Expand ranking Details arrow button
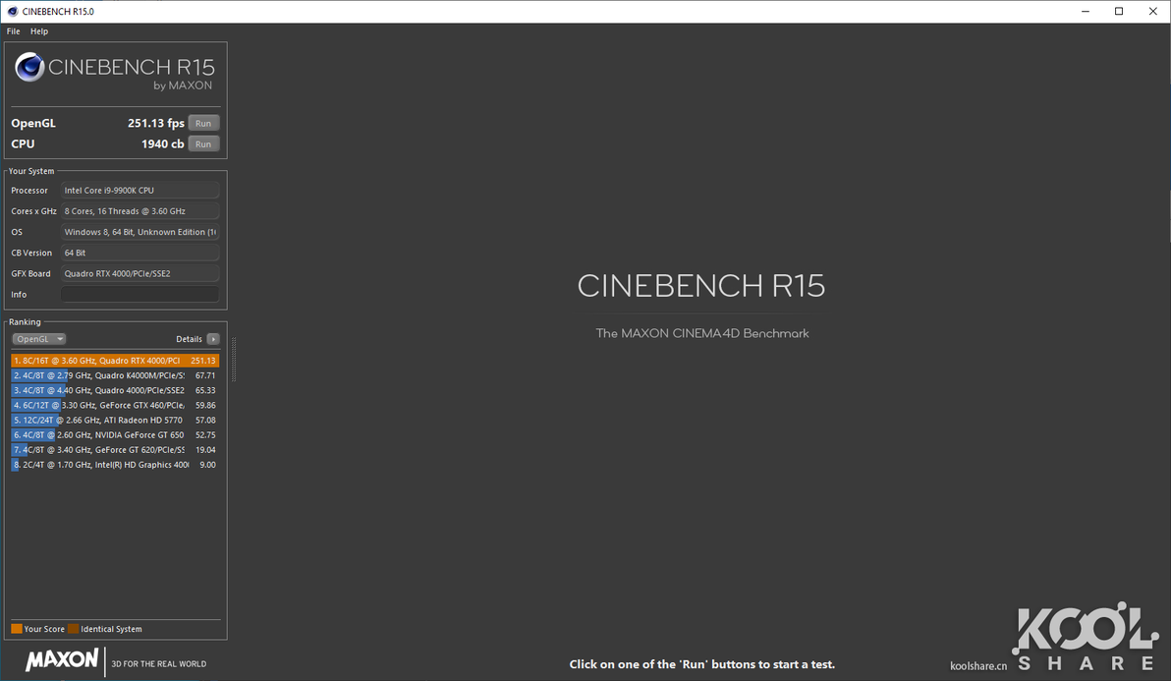The height and width of the screenshot is (681, 1171). pos(213,339)
